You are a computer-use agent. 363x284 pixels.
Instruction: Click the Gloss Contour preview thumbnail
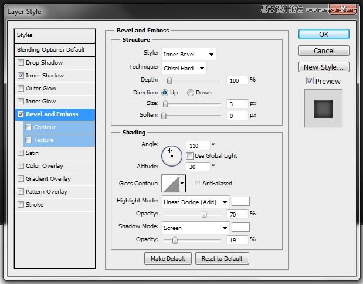(x=171, y=184)
